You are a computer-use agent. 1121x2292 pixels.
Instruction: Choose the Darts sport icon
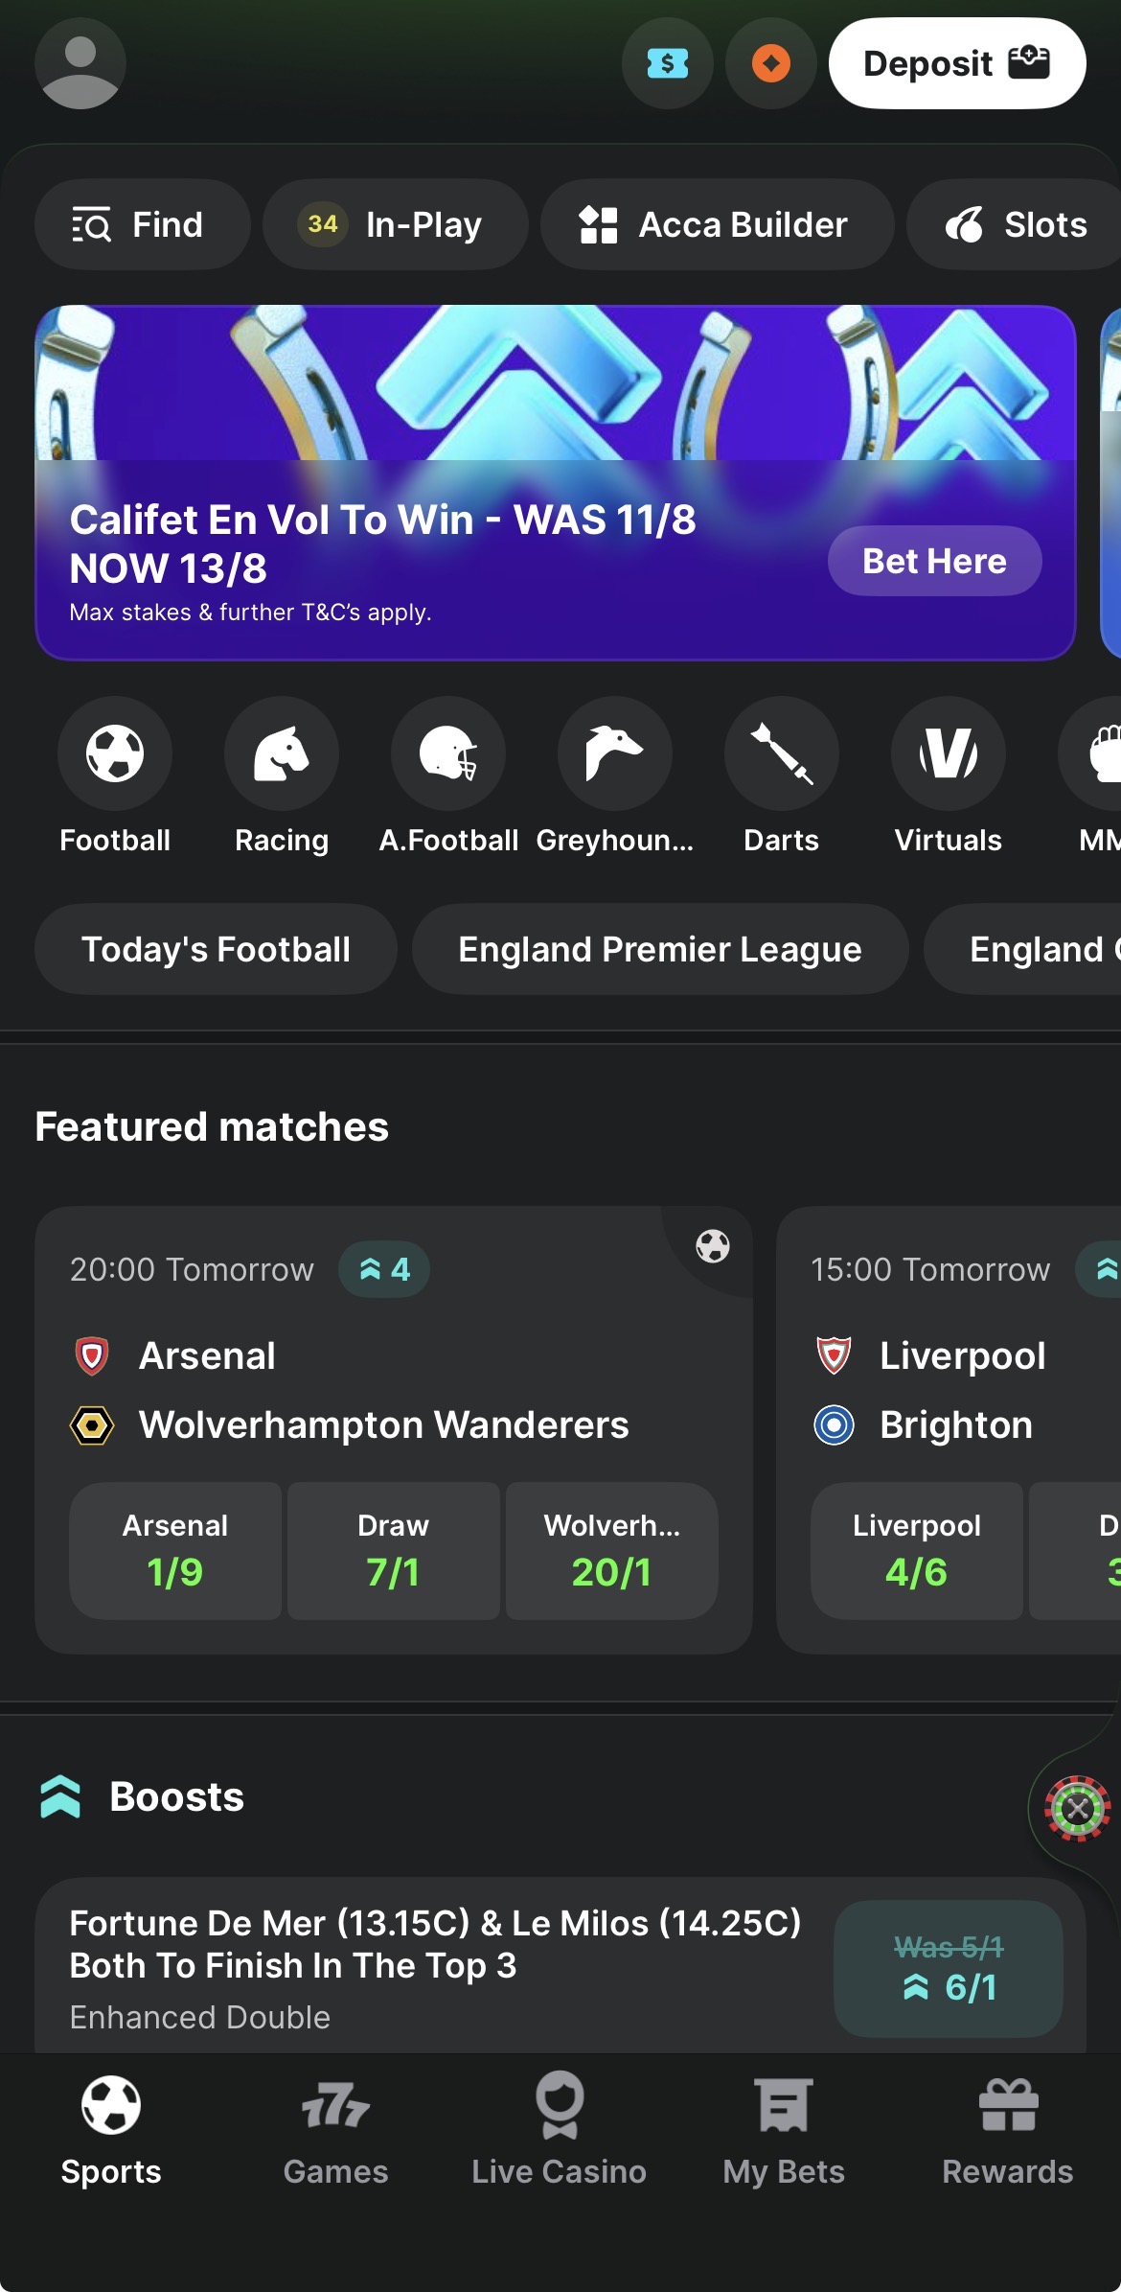782,753
